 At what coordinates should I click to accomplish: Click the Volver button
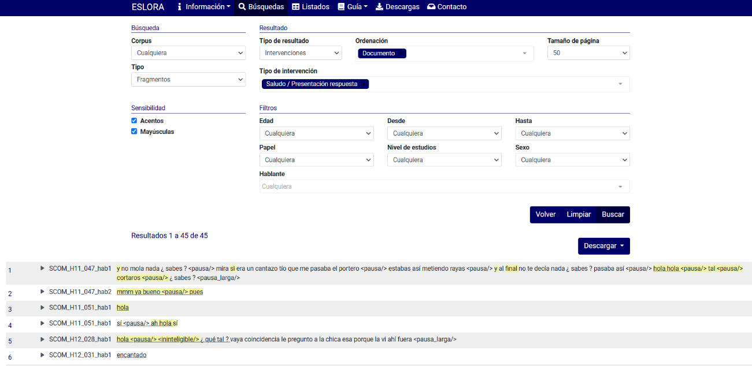coord(546,215)
